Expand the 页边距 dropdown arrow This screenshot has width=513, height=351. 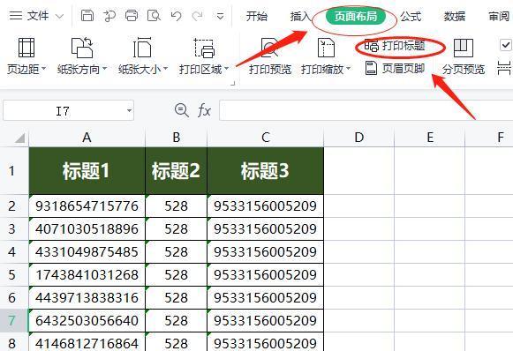click(43, 69)
